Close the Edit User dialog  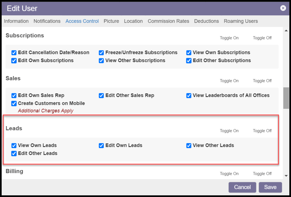pos(283,8)
